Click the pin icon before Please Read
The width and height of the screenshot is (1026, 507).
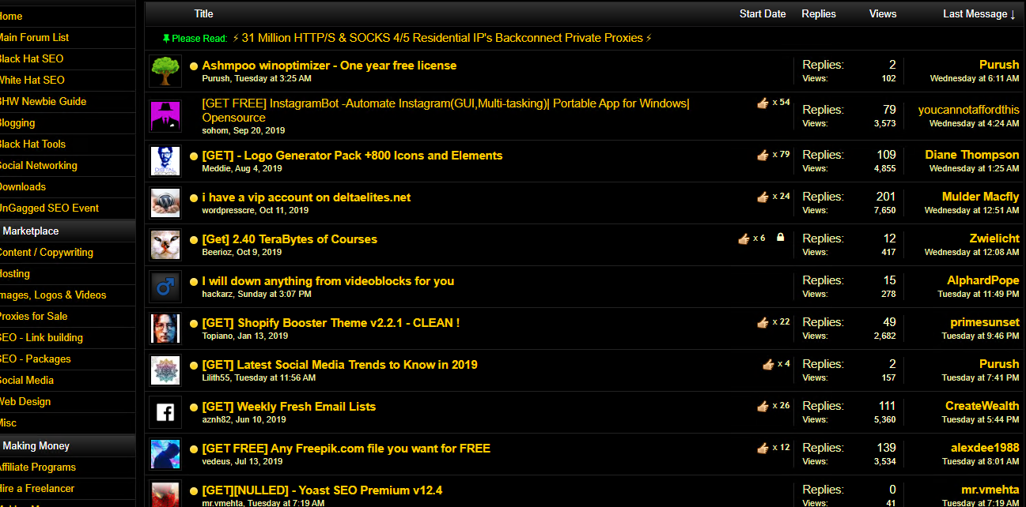click(166, 39)
